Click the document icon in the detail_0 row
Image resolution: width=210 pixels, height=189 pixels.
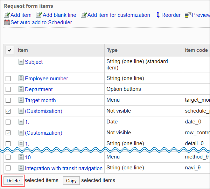point(21,143)
